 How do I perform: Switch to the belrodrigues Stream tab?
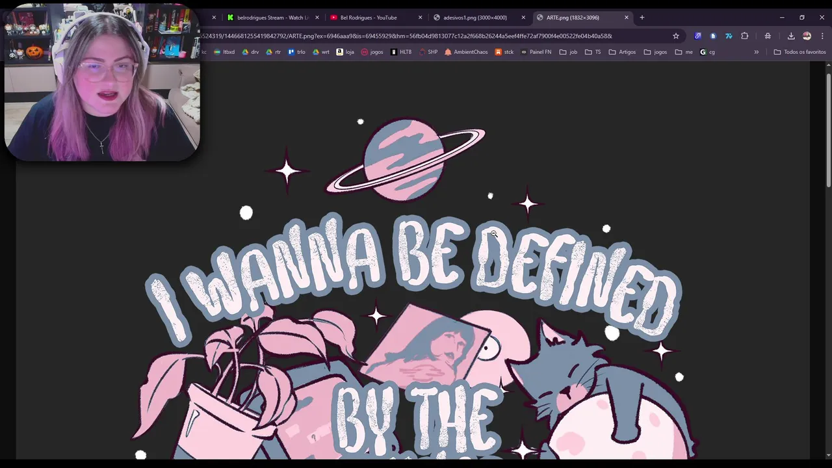coord(272,18)
